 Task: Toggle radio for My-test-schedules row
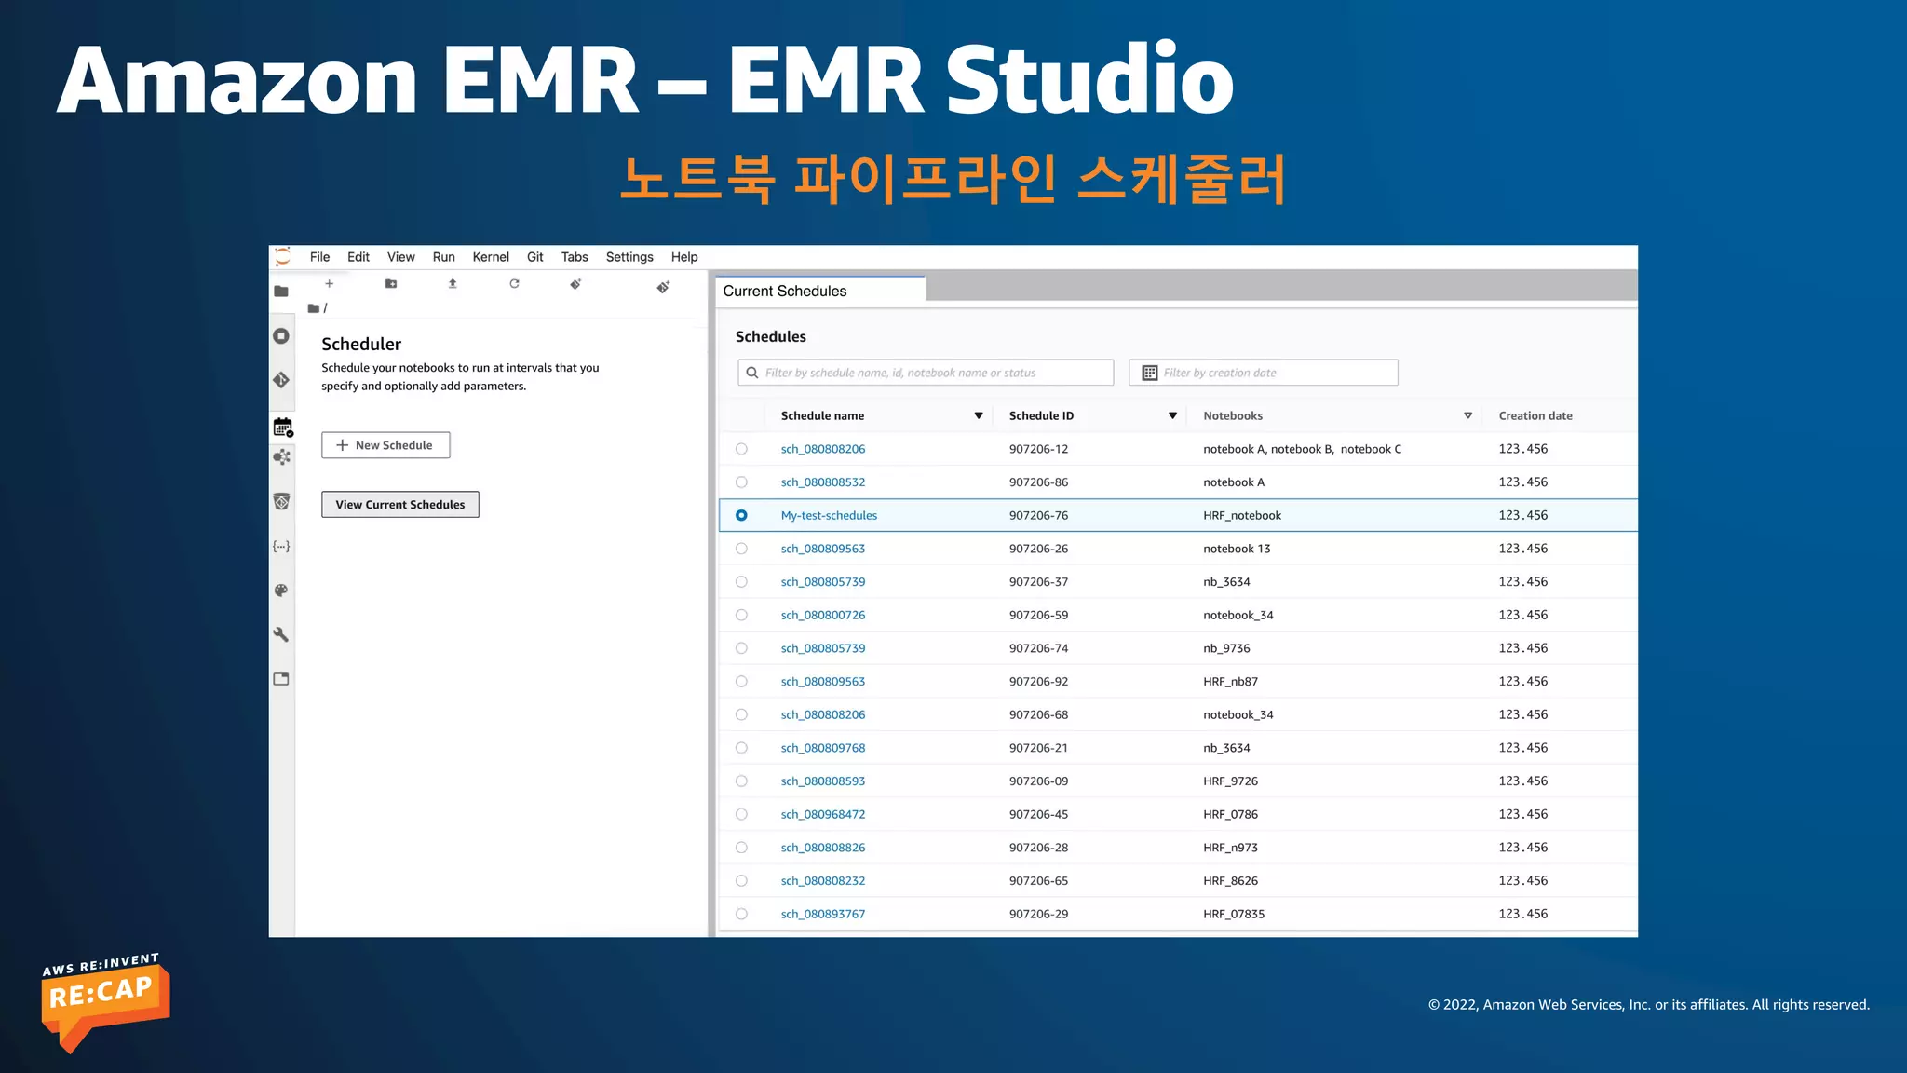741,515
